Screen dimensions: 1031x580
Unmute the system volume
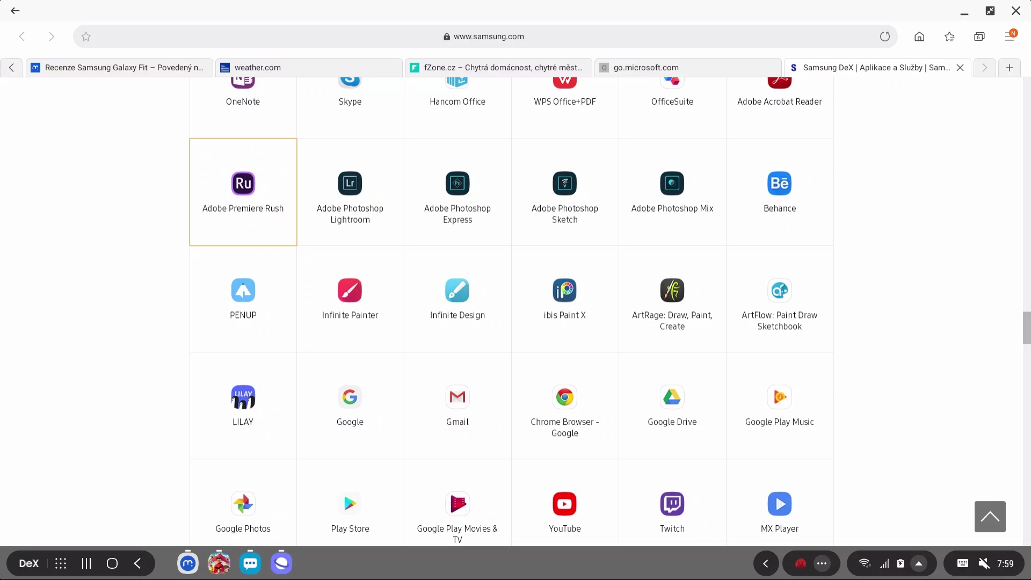click(984, 563)
